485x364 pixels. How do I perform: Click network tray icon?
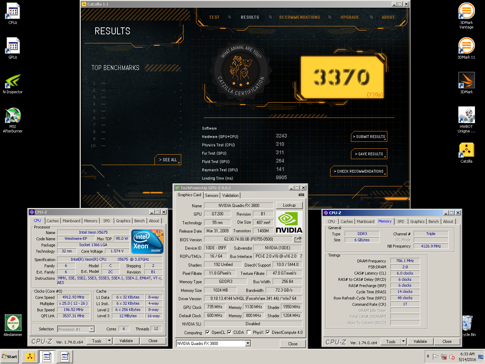444,357
